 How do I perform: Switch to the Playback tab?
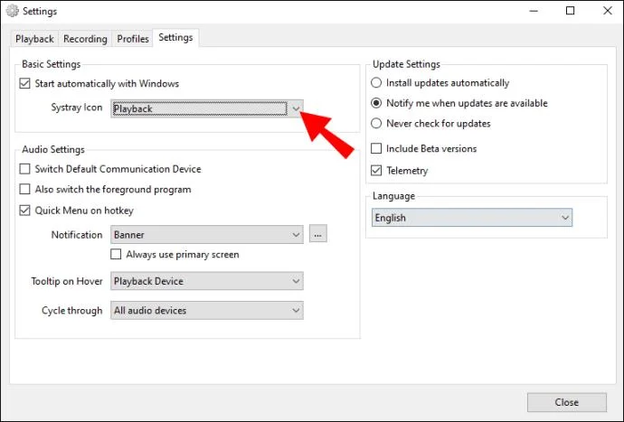click(x=34, y=39)
